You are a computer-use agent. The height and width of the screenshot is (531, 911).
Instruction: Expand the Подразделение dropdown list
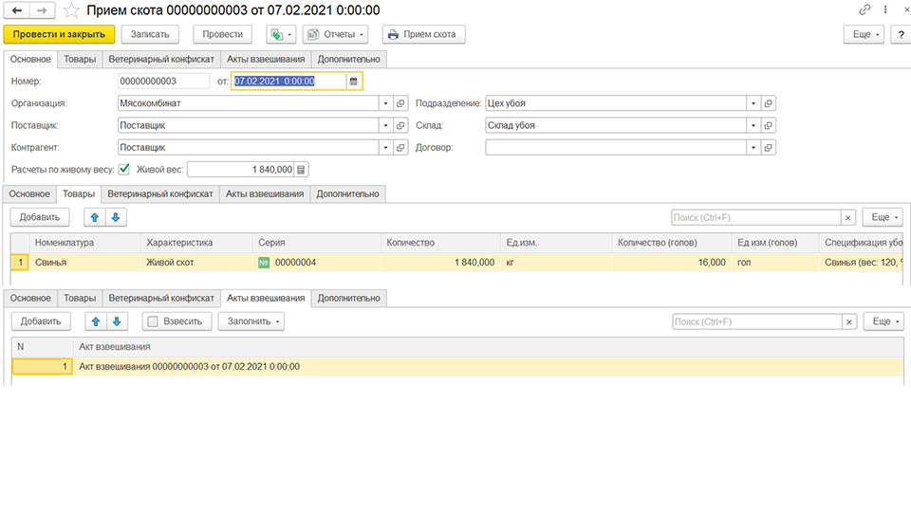753,103
